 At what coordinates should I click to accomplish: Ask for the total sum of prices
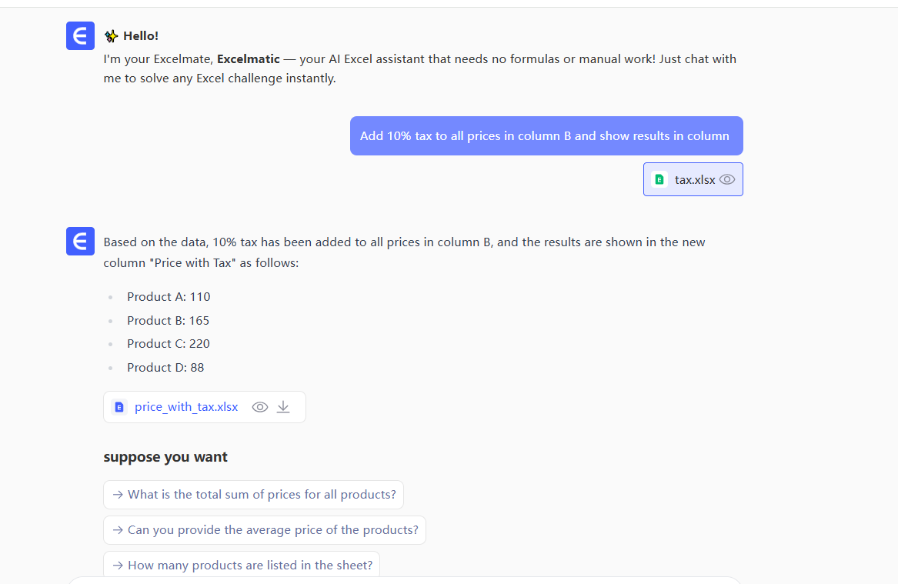click(x=254, y=495)
